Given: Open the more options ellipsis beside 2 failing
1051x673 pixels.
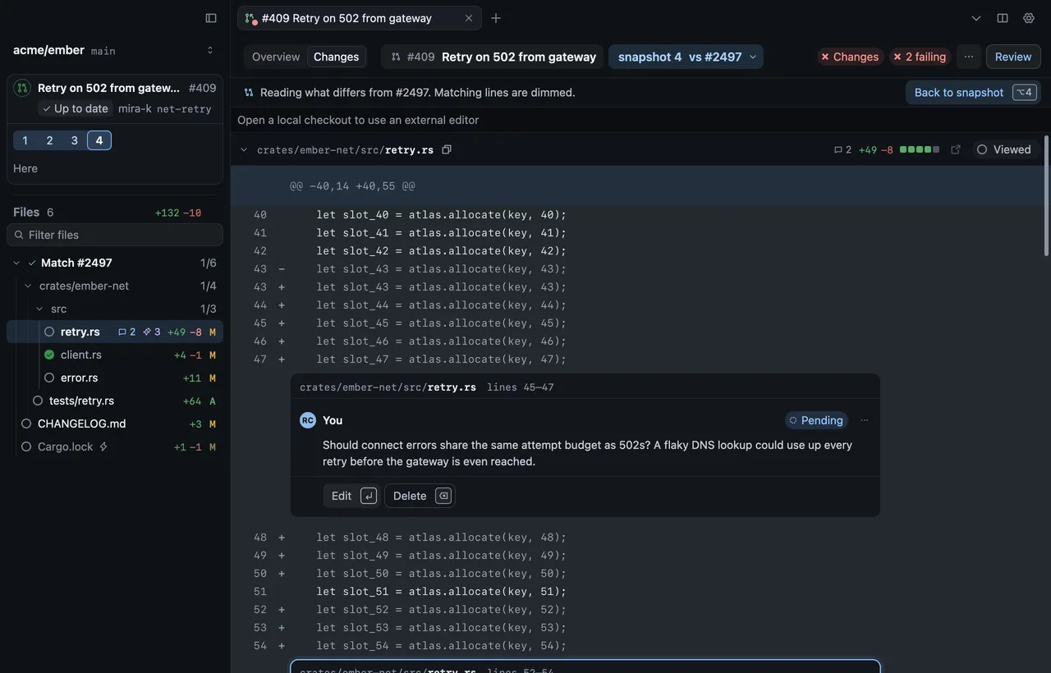Looking at the screenshot, I should point(969,57).
